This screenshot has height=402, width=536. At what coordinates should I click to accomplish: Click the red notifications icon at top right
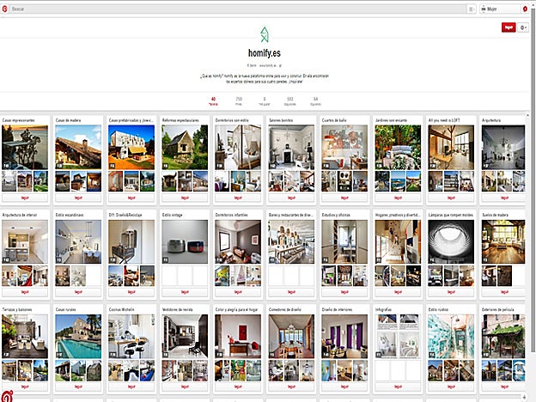tap(525, 8)
